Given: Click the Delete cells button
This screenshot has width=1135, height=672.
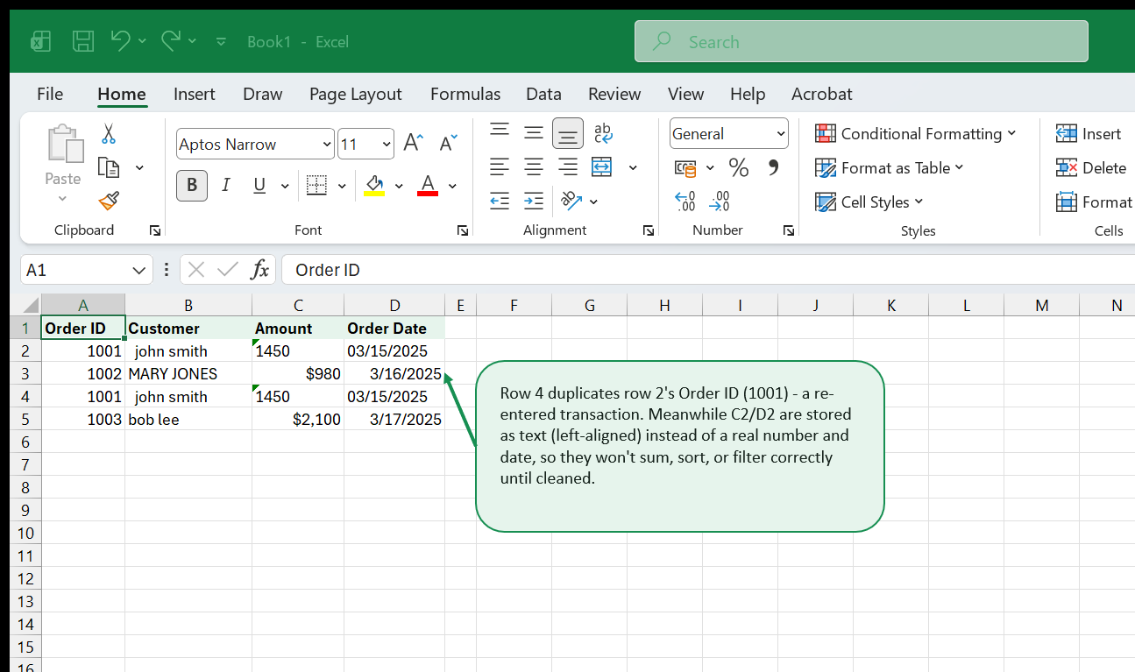Looking at the screenshot, I should [1091, 167].
